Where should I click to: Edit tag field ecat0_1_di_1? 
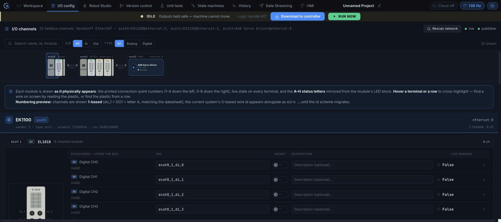click(x=212, y=179)
